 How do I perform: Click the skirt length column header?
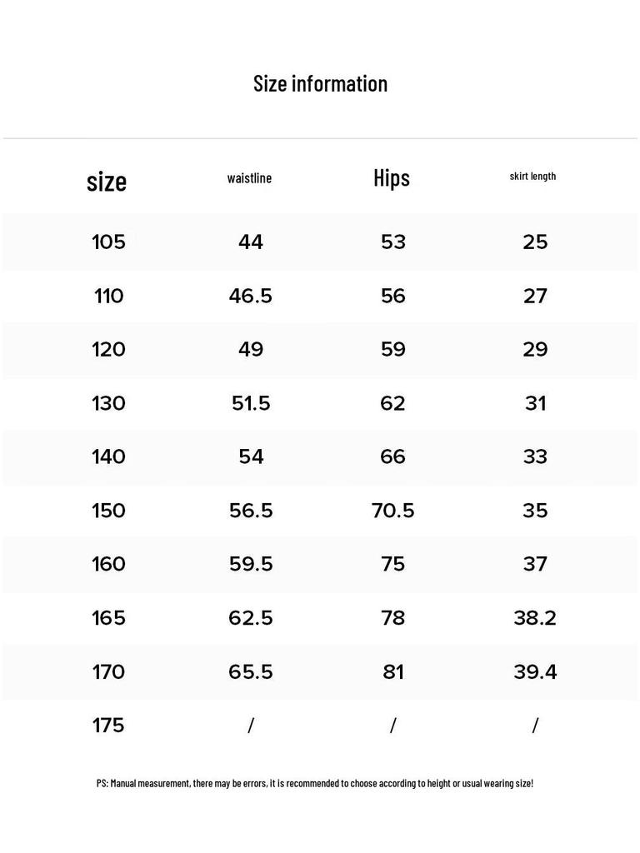point(532,177)
